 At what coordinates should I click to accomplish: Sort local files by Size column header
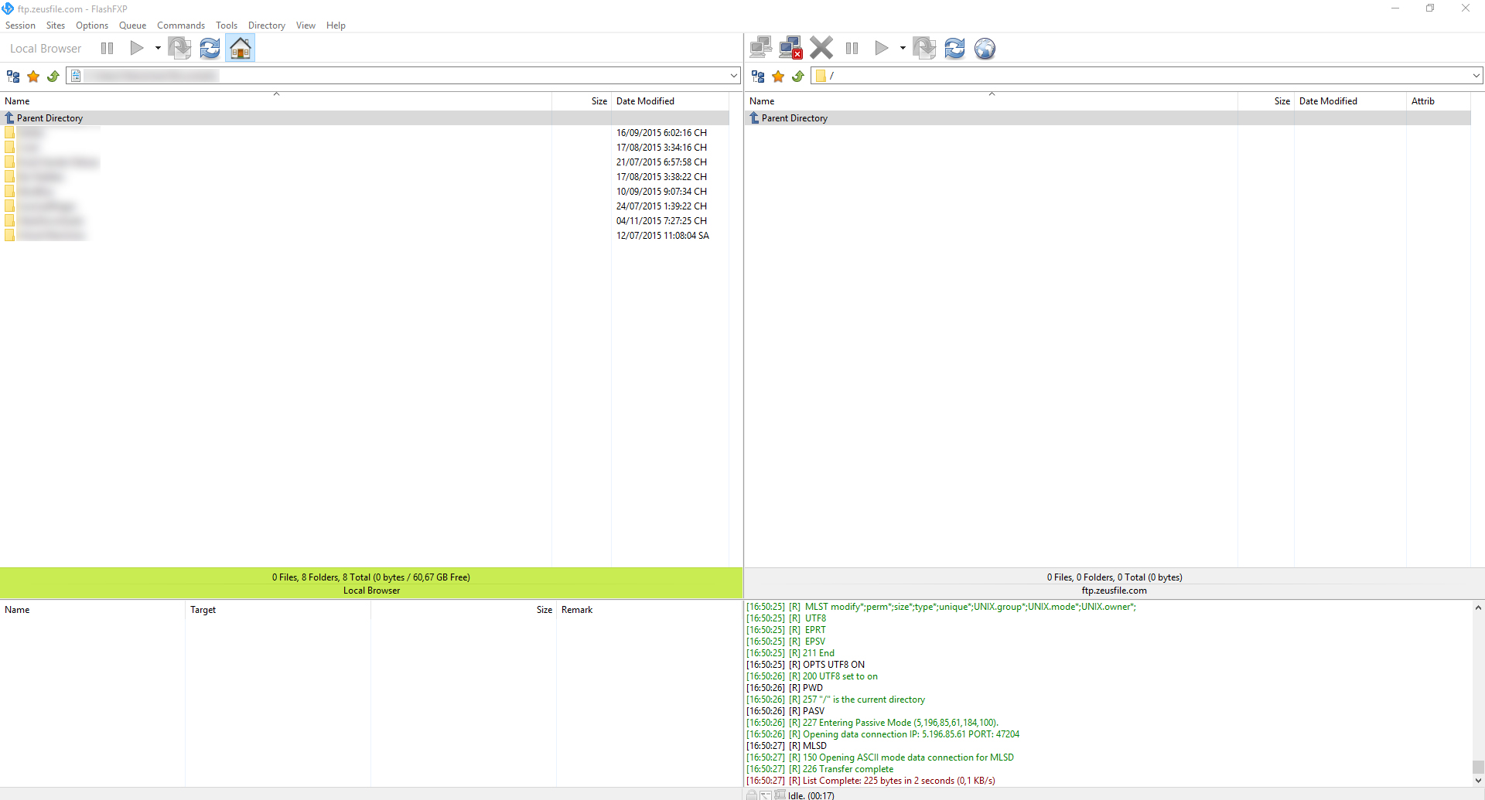tap(582, 101)
